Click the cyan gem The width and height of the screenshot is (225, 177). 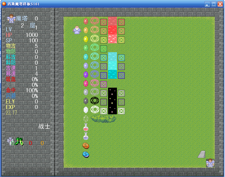tap(86, 57)
